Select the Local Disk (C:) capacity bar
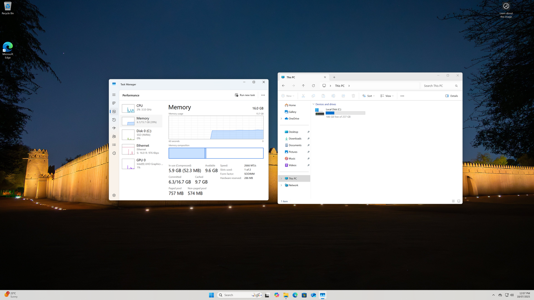 click(x=345, y=113)
